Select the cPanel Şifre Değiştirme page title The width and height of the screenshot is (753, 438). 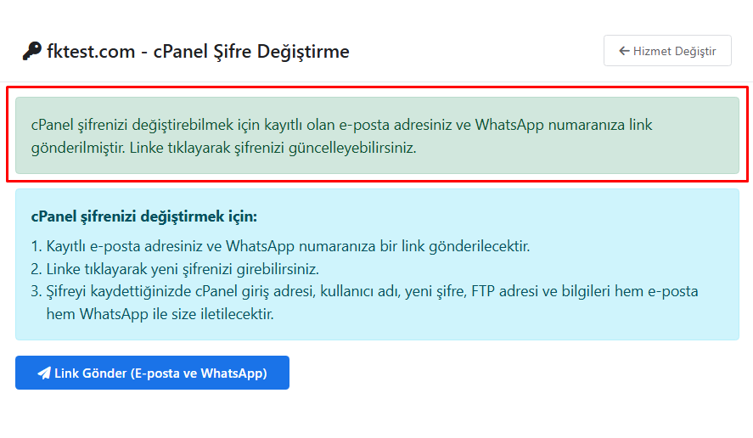(251, 52)
